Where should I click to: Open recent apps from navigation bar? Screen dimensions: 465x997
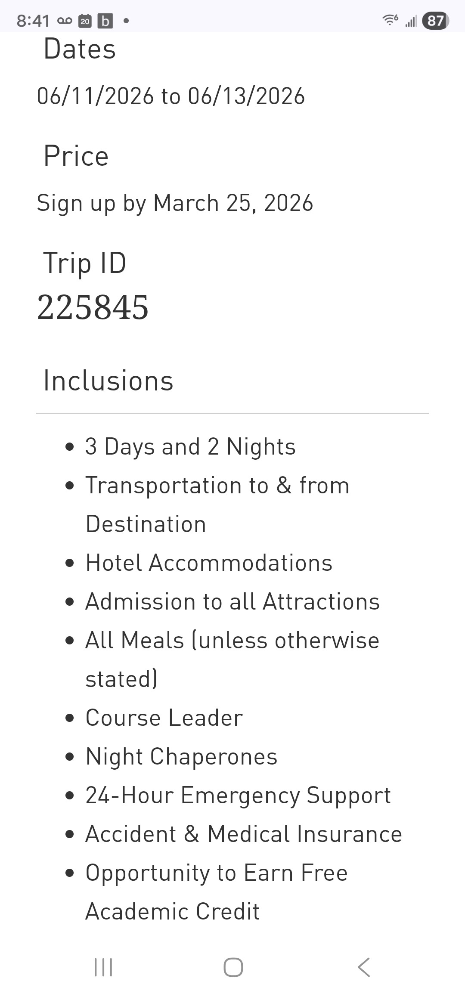[103, 967]
